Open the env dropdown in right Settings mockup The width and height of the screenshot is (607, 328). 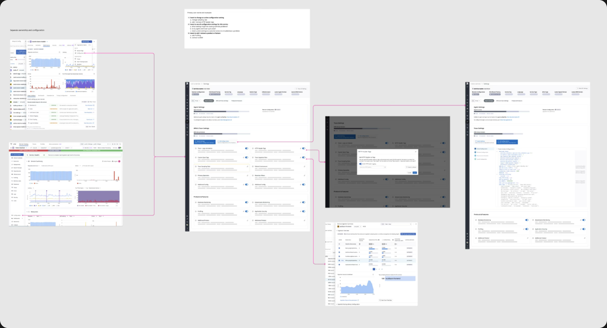[477, 101]
